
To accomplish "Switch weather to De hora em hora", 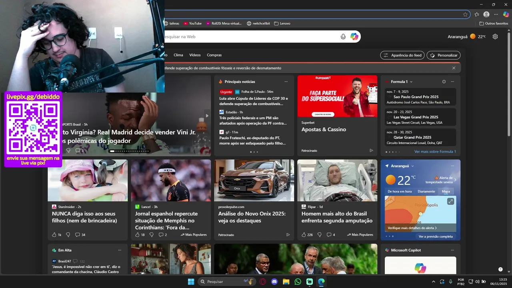I will point(400,192).
